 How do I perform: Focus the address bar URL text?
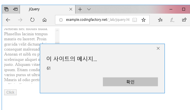point(98,20)
